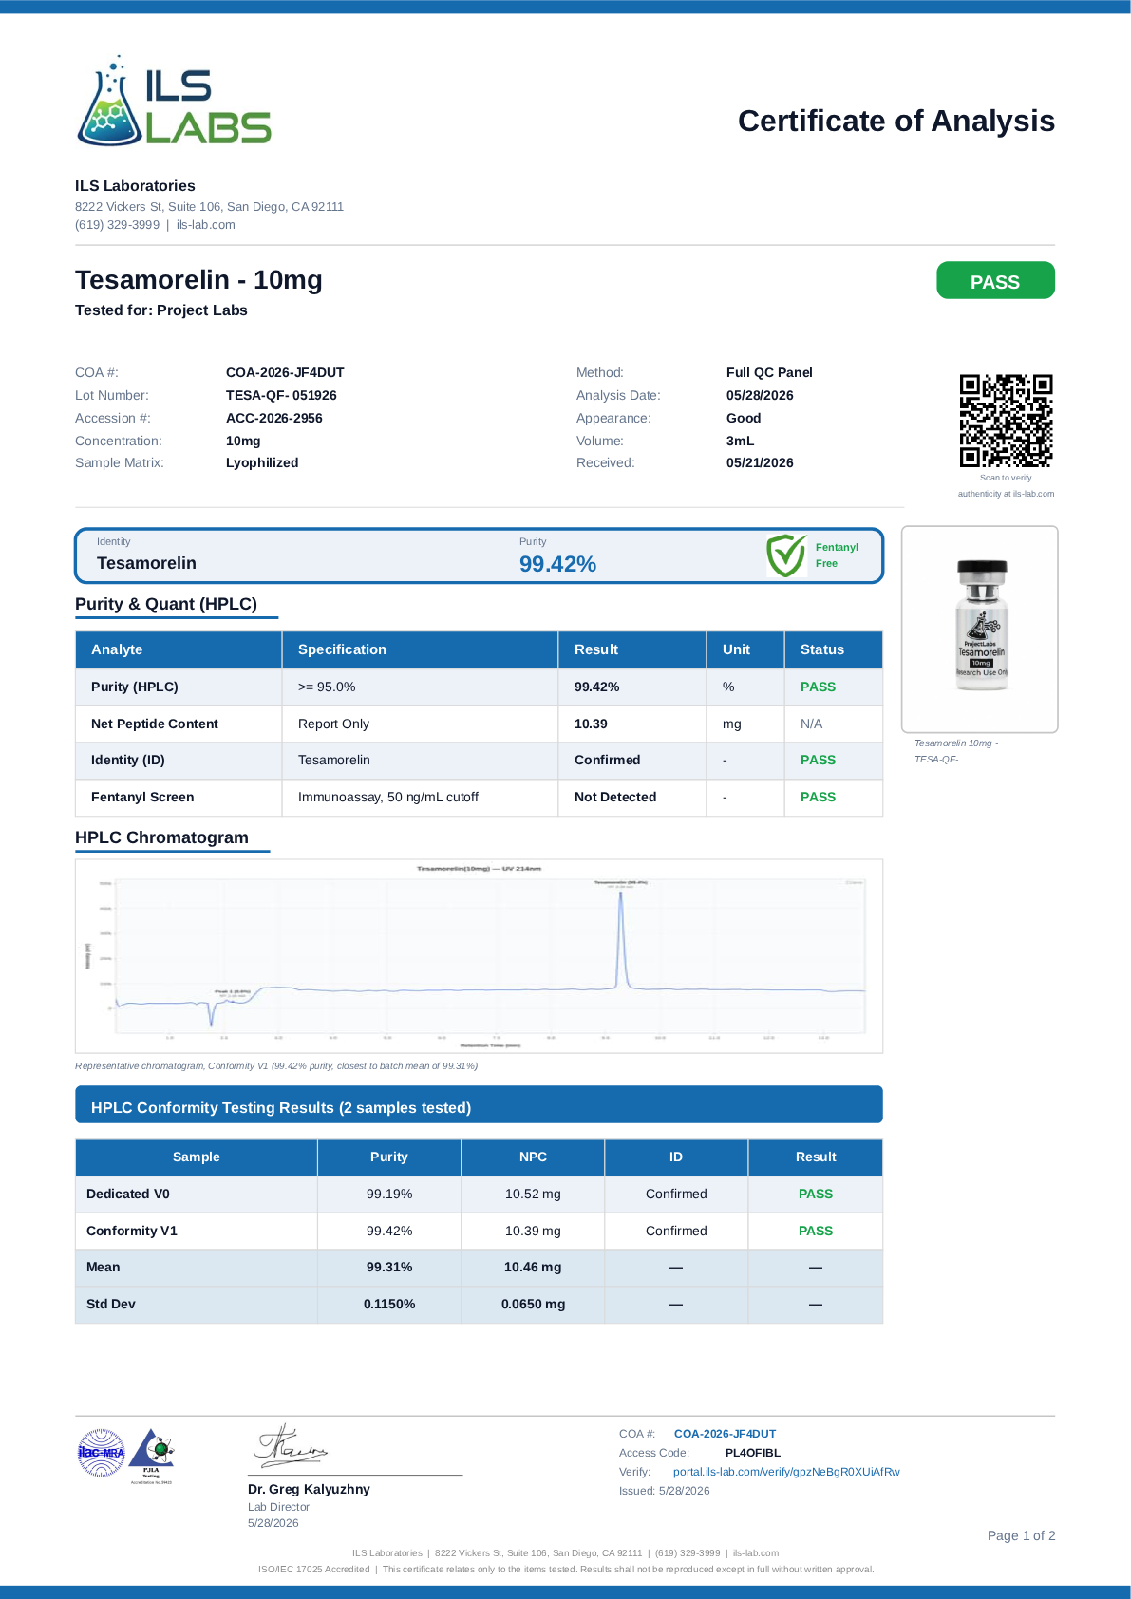
Task: Select the Status column header
Action: [834, 649]
